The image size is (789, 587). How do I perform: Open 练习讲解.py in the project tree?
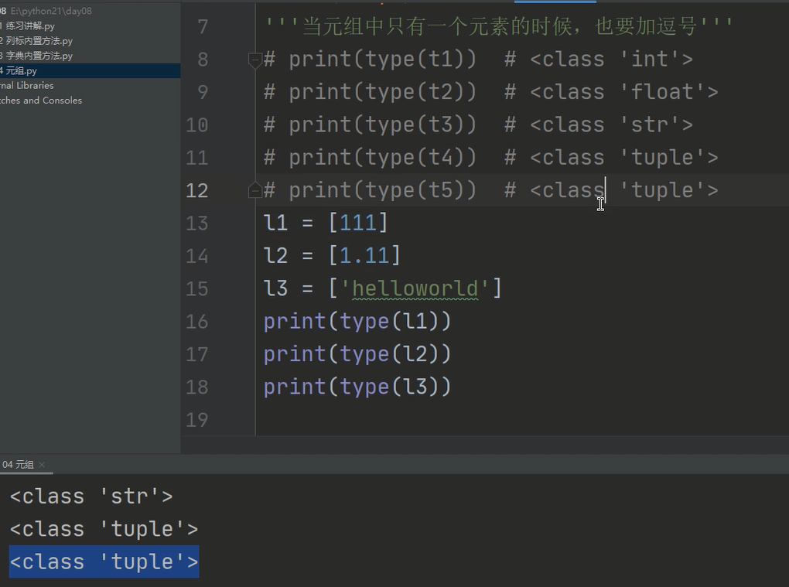tap(28, 26)
